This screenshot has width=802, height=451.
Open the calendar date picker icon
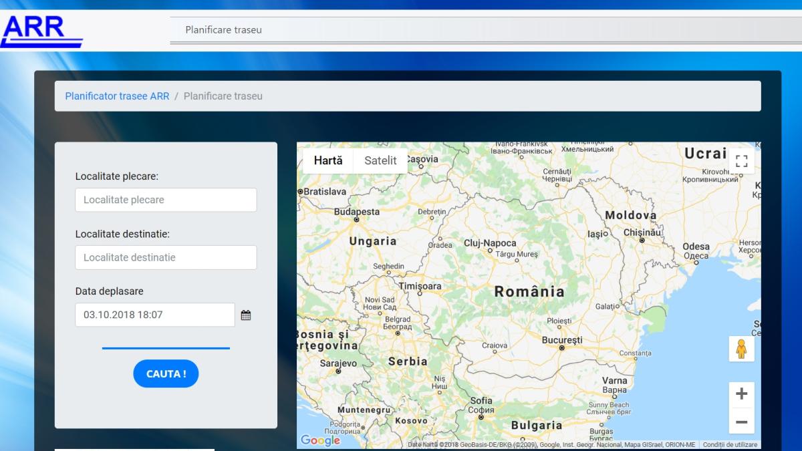pos(246,315)
